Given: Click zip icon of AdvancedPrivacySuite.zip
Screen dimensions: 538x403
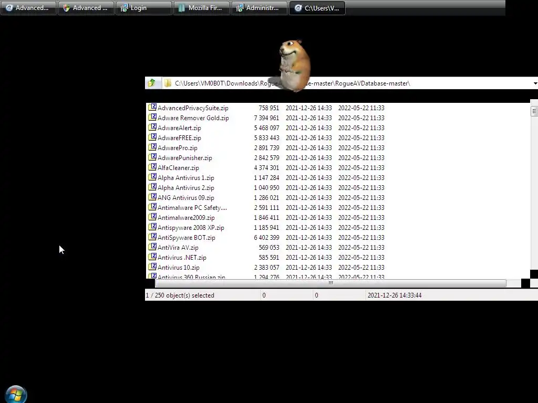Looking at the screenshot, I should pos(152,108).
